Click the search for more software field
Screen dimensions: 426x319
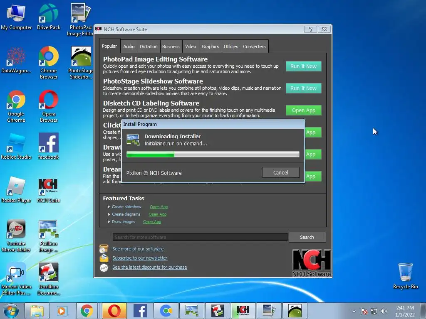pyautogui.click(x=200, y=237)
